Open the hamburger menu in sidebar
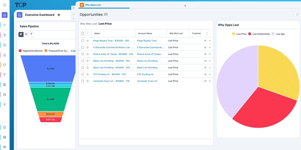301x150 pixels. [x=4, y=5]
